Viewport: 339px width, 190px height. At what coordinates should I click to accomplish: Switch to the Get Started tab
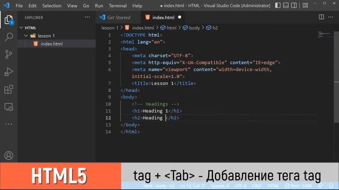(118, 17)
